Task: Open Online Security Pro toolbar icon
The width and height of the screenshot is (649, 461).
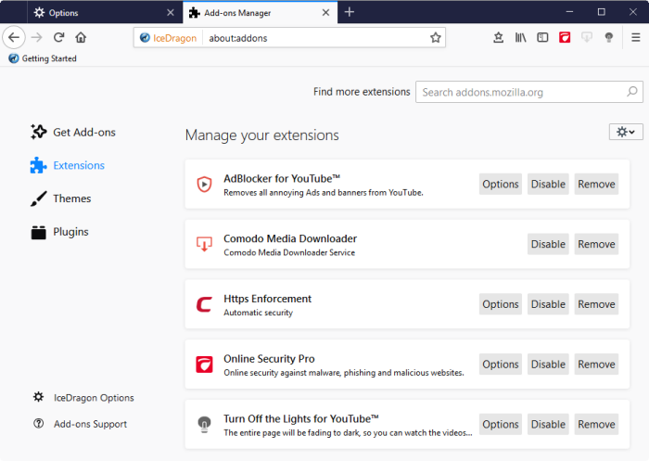Action: pos(564,37)
